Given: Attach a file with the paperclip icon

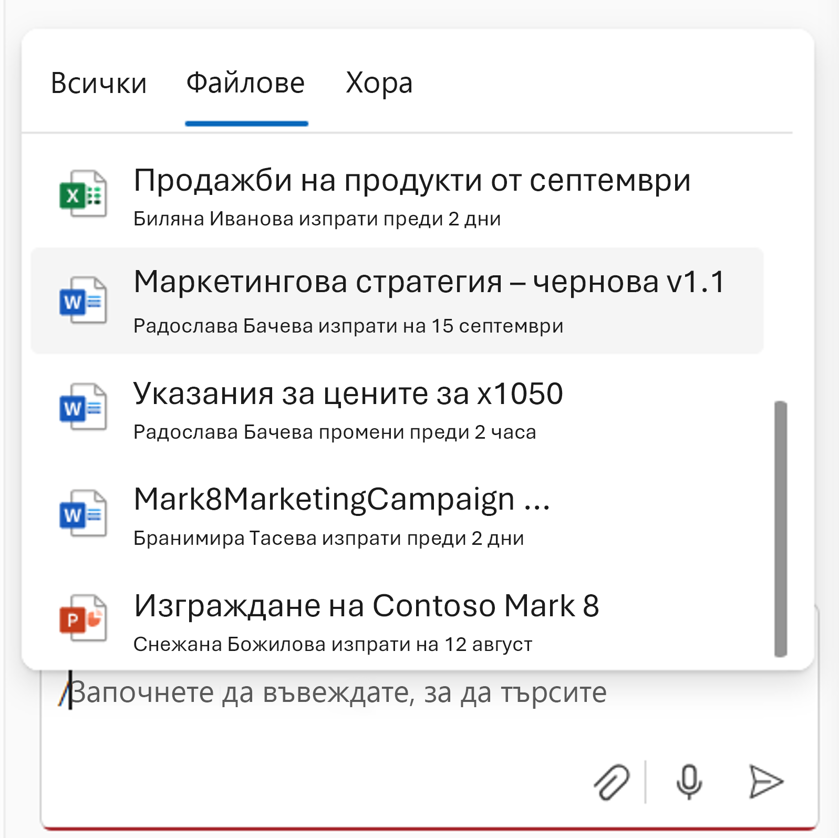Looking at the screenshot, I should [x=612, y=782].
